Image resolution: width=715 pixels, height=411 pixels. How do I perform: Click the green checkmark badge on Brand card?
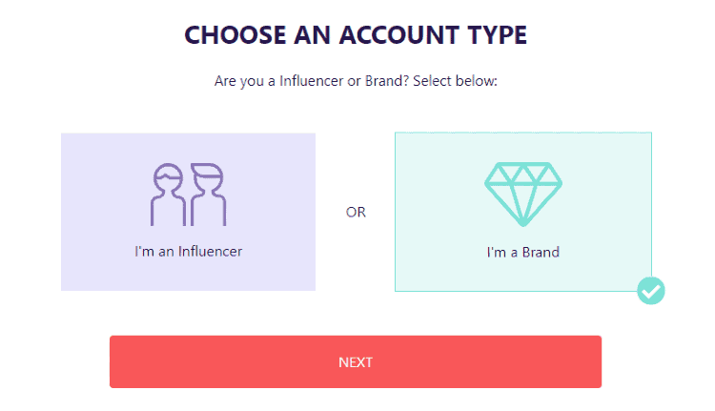[x=651, y=291]
